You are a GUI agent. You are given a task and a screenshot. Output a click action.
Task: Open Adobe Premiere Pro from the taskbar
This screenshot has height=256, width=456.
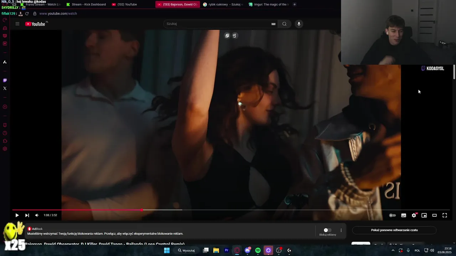tap(227, 250)
